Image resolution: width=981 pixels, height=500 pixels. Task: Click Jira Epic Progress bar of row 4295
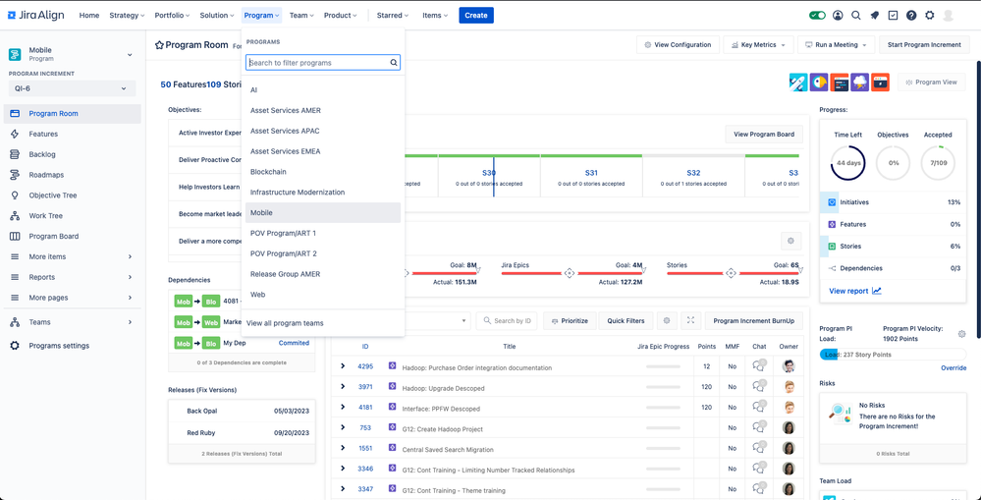(663, 367)
